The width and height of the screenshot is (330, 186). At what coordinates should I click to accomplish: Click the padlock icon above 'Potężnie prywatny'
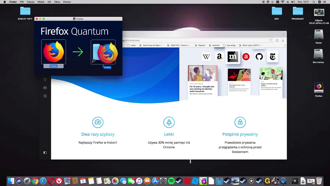point(240,122)
